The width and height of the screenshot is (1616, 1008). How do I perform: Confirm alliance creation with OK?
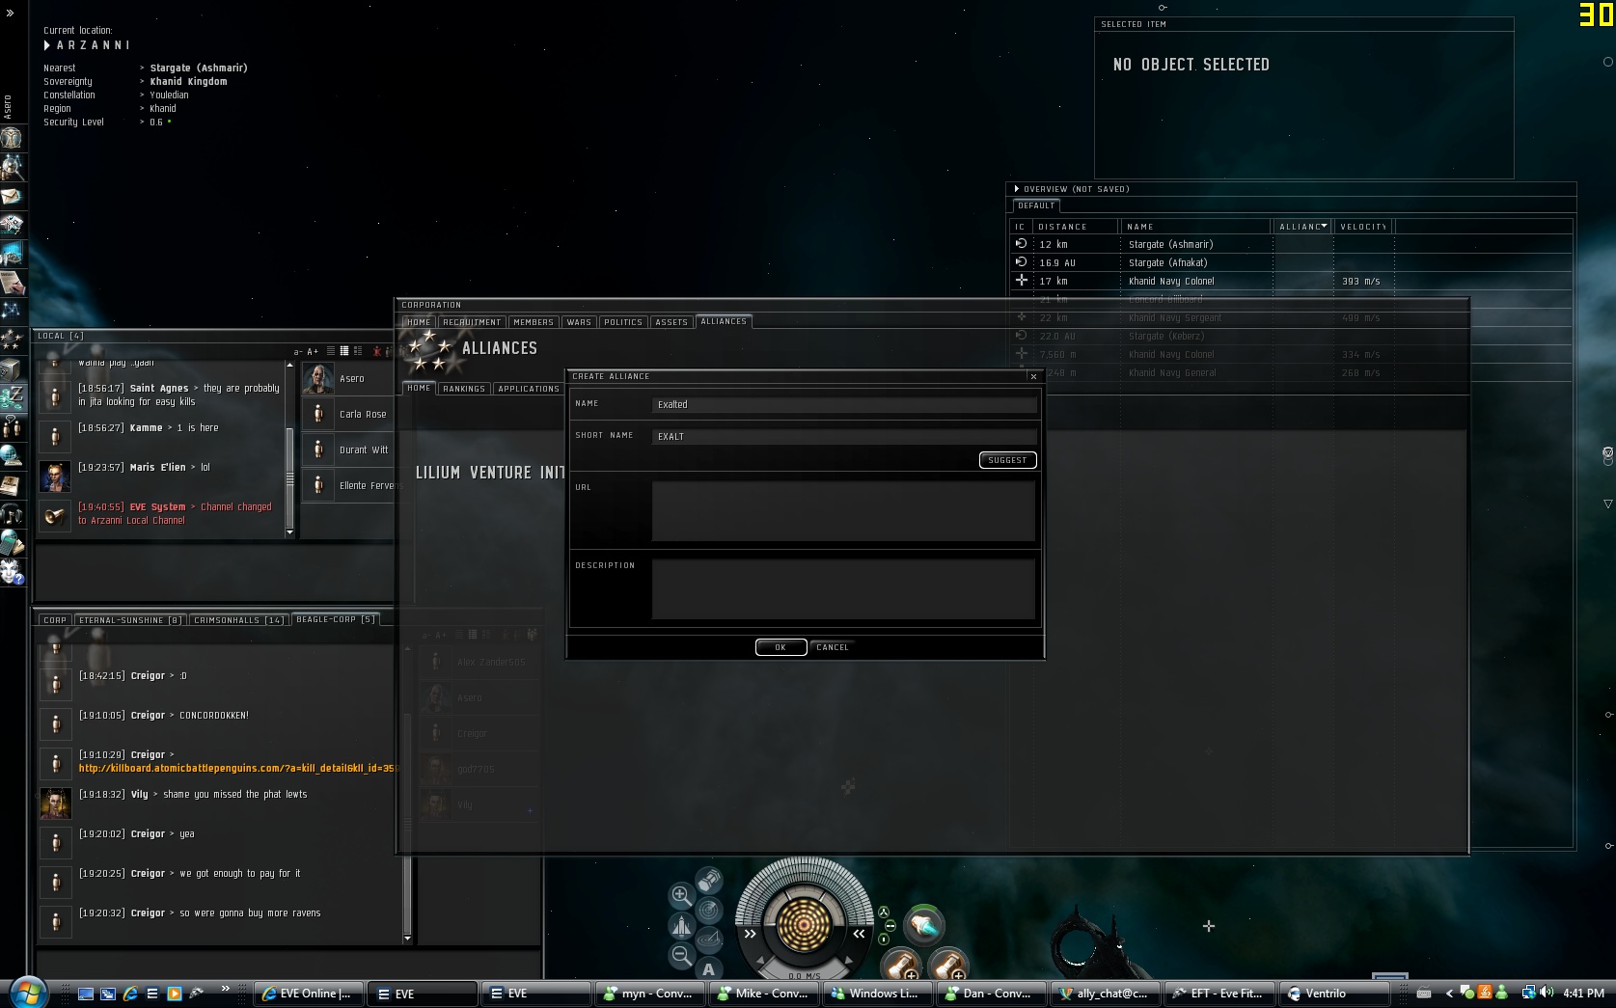(781, 647)
